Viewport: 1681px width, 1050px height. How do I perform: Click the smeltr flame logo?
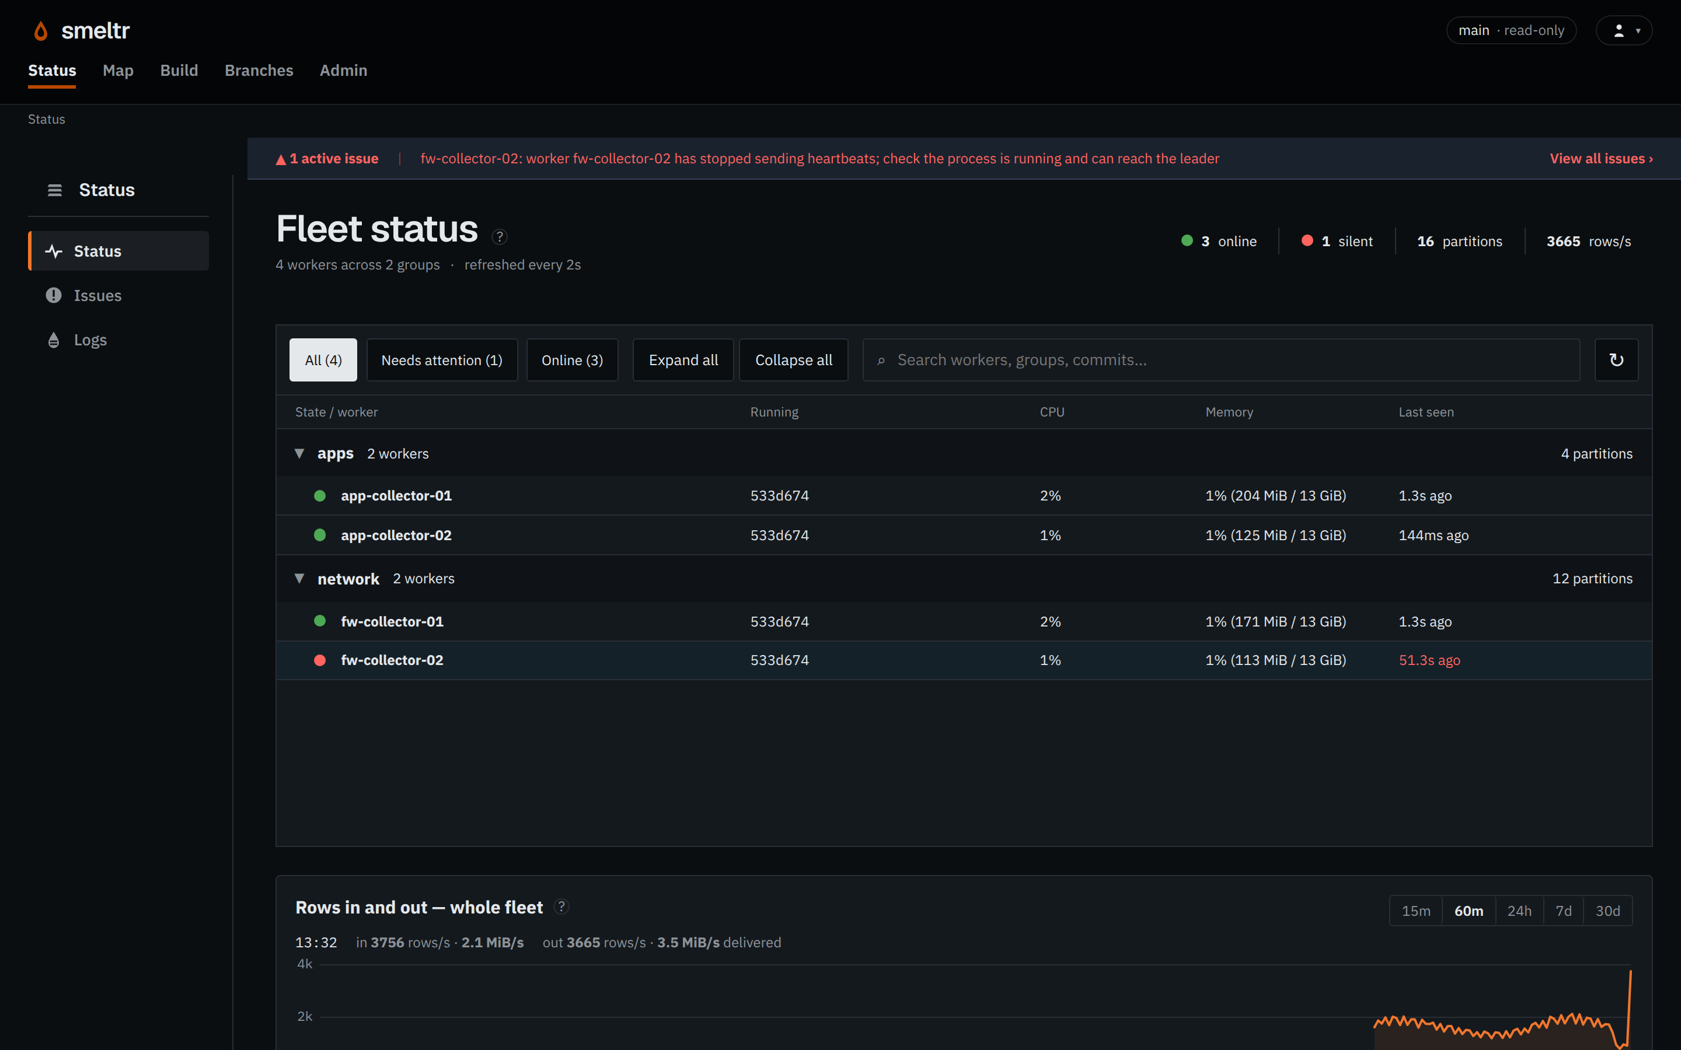pos(41,30)
